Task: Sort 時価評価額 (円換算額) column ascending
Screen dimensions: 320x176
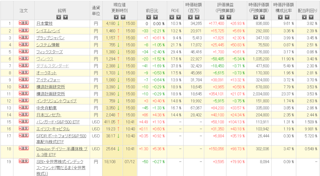Action: pos(255,17)
